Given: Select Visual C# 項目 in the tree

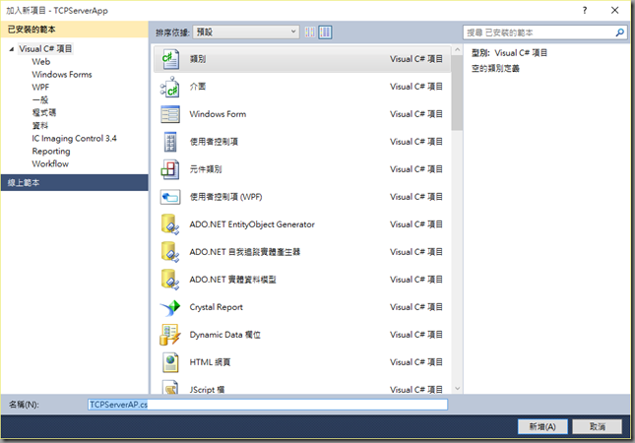Looking at the screenshot, I should point(45,49).
